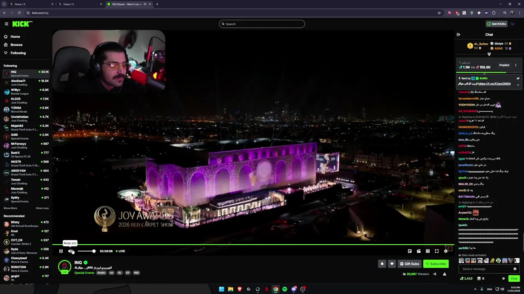
Task: Open the Kick hamburger menu
Action: pos(6,24)
